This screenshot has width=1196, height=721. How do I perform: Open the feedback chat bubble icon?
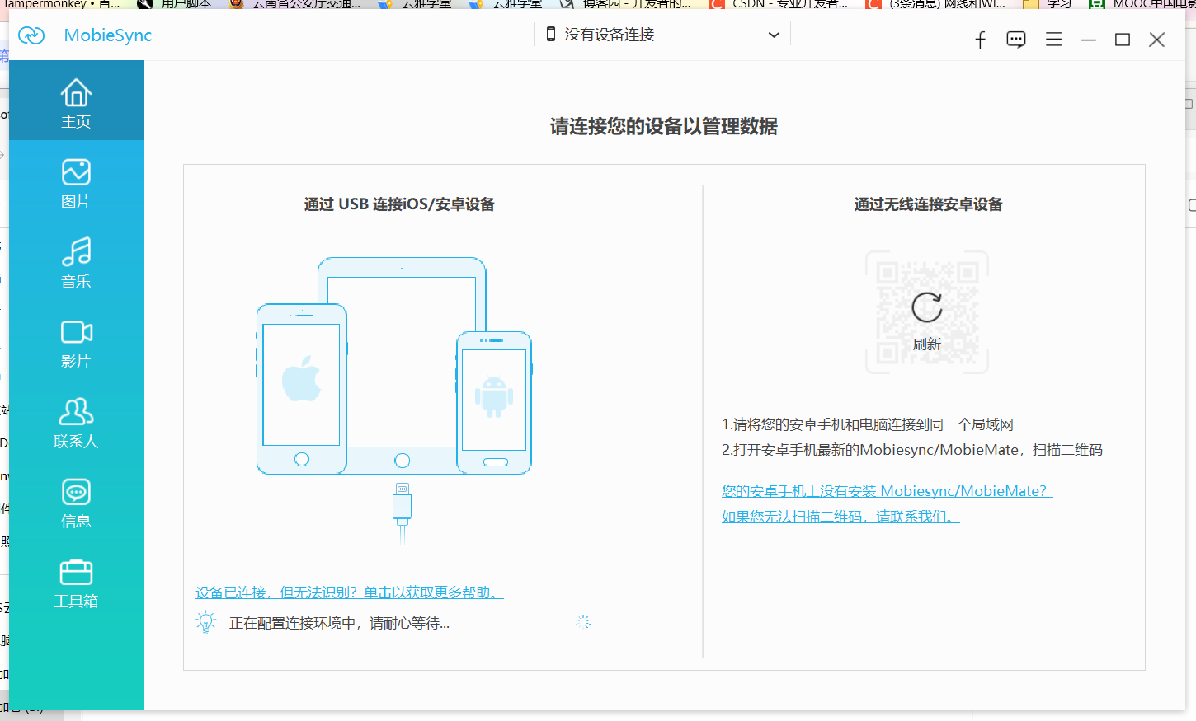click(x=1016, y=40)
